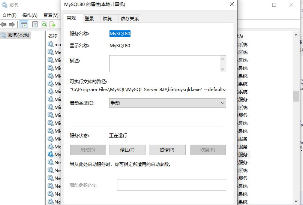Maximize the Services window

[274, 5]
